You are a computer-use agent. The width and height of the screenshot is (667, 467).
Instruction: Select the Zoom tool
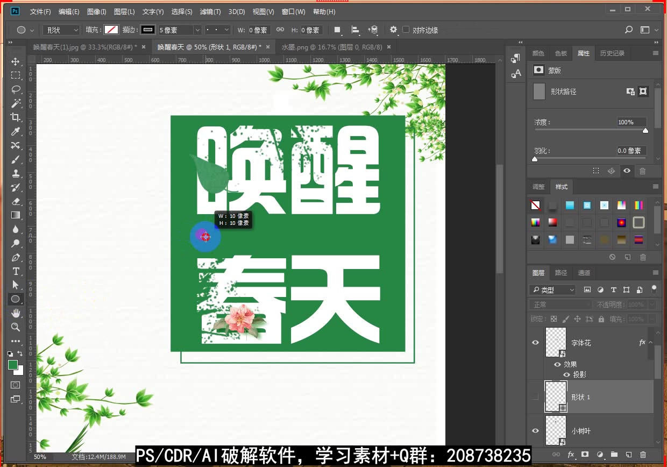(16, 327)
